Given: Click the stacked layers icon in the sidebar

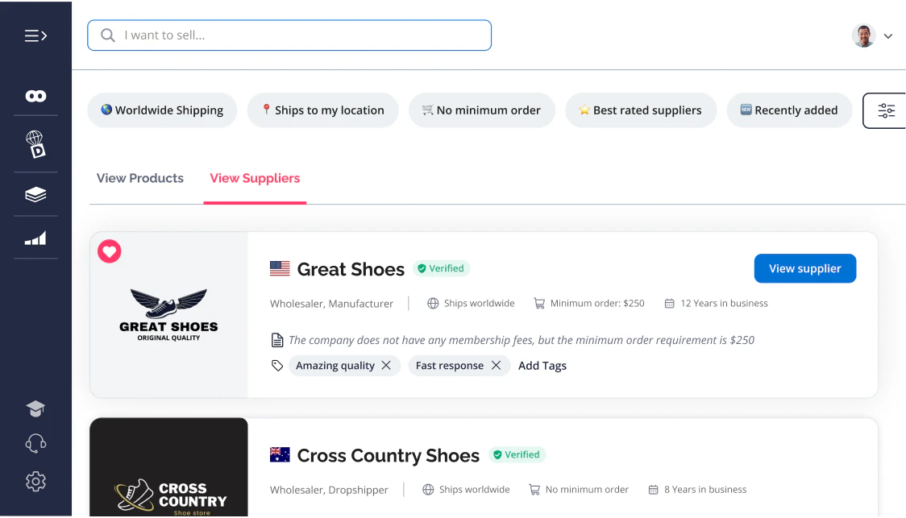Looking at the screenshot, I should point(35,194).
